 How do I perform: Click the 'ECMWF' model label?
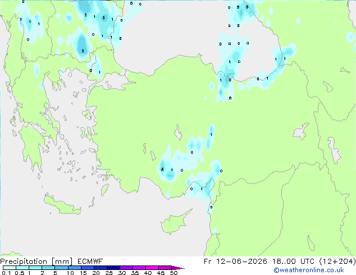tap(90, 262)
